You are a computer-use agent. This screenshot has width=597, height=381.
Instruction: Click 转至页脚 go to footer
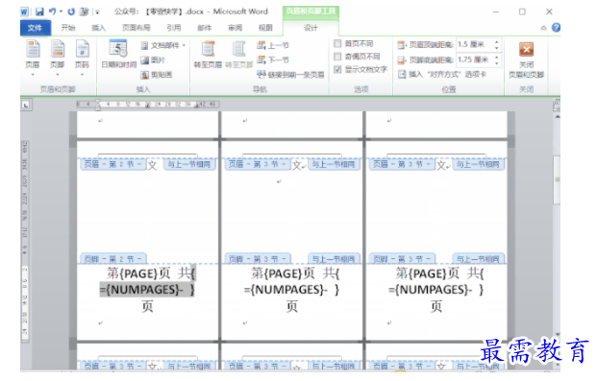[238, 55]
